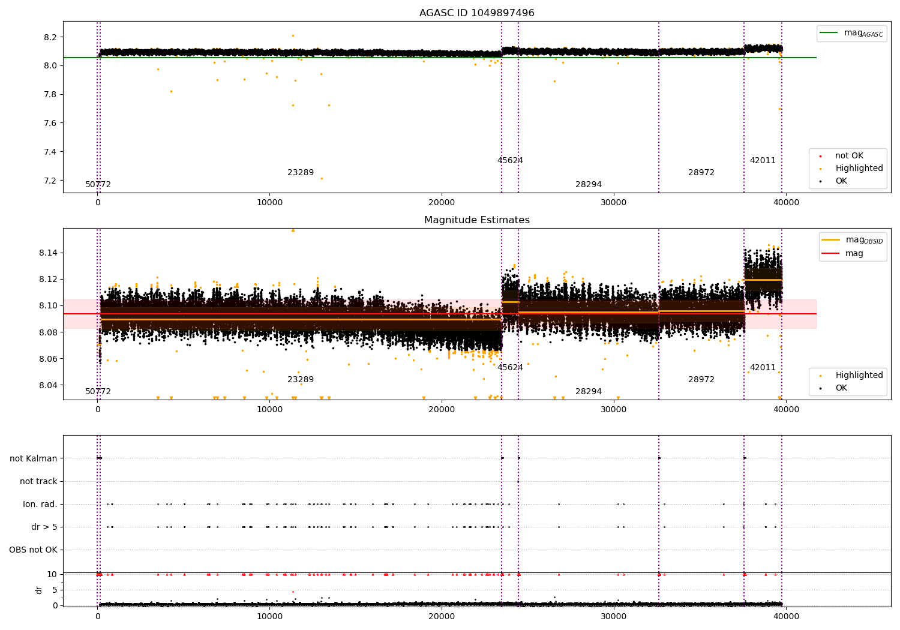Click x-axis tick 40000 under the bottom panel

coord(786,617)
